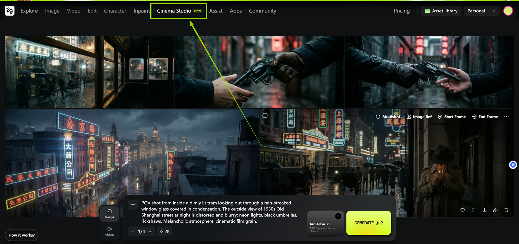This screenshot has width=519, height=244.
Task: Open the three-dot more options menu
Action: (506, 117)
